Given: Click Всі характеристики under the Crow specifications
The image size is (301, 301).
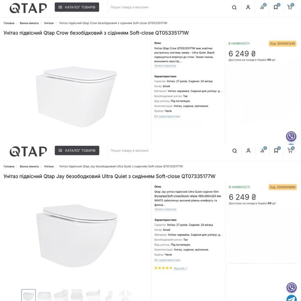Looking at the screenshot, I should (167, 116).
